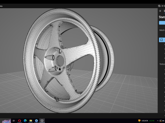This screenshot has width=165, height=123.
Task: Open the Help menu
Action: [1, 6]
